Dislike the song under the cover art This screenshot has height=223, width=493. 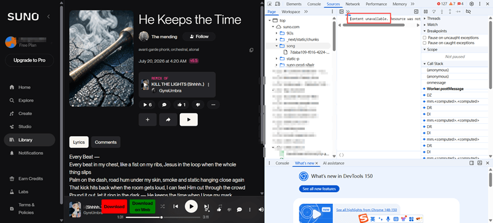point(198,105)
